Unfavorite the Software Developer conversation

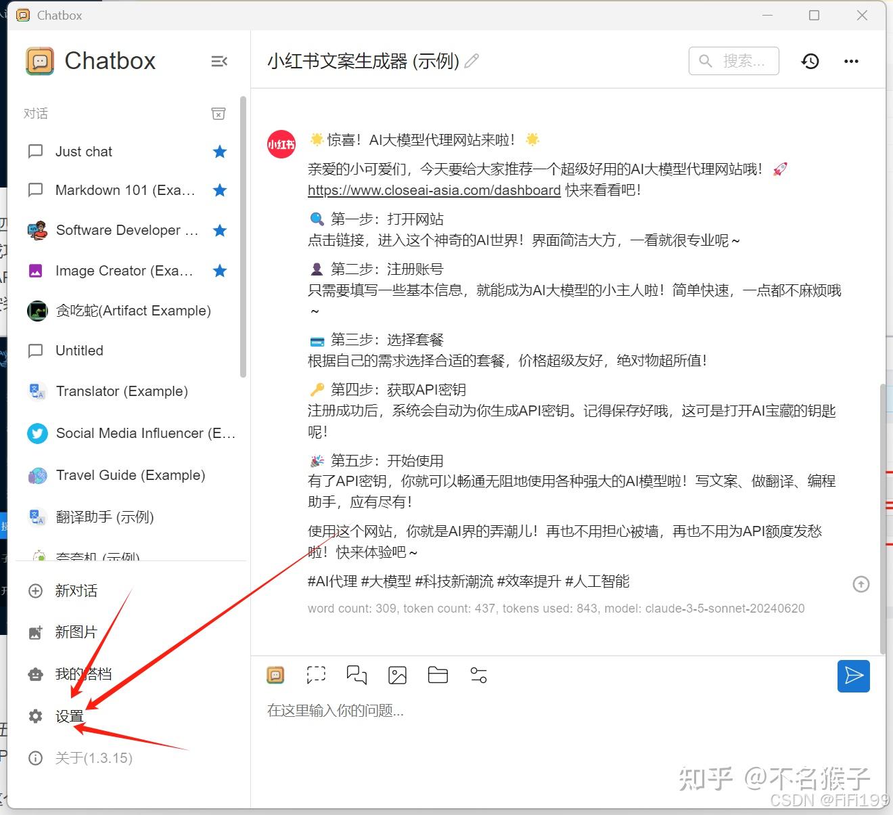219,231
